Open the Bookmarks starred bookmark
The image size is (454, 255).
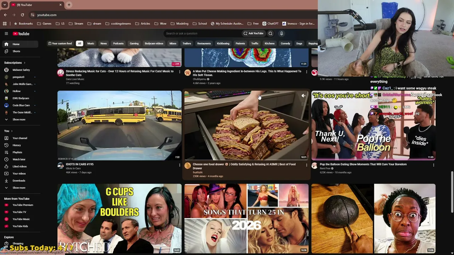tap(23, 24)
